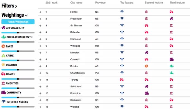Click Fredericton's affordability third feature icon

pyautogui.click(x=171, y=19)
